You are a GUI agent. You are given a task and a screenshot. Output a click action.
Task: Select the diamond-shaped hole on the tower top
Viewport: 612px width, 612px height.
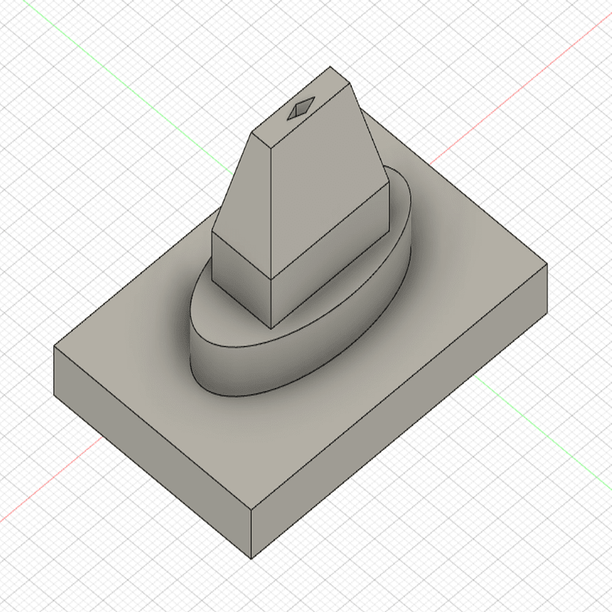pyautogui.click(x=301, y=109)
